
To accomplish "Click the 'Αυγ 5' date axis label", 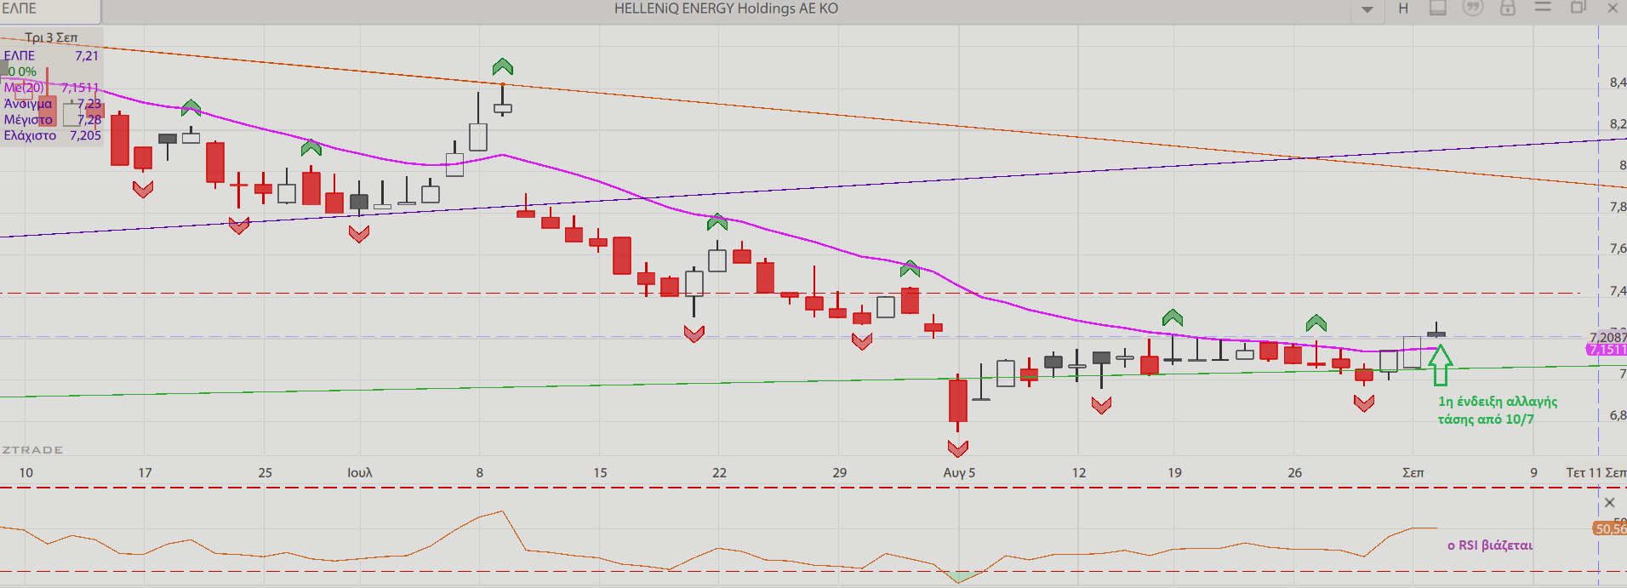I will [x=959, y=472].
